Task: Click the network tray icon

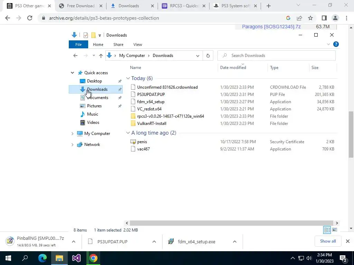Action: (301, 258)
